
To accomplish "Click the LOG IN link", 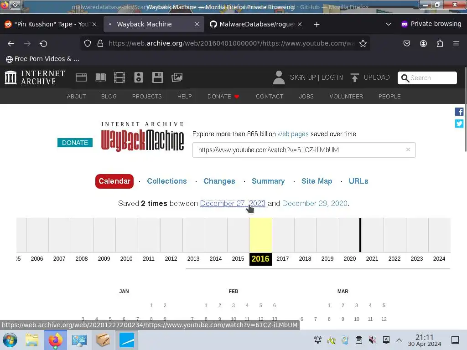I will (332, 77).
